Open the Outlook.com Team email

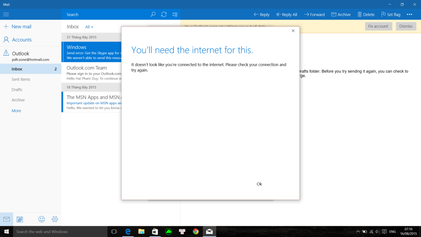92,73
